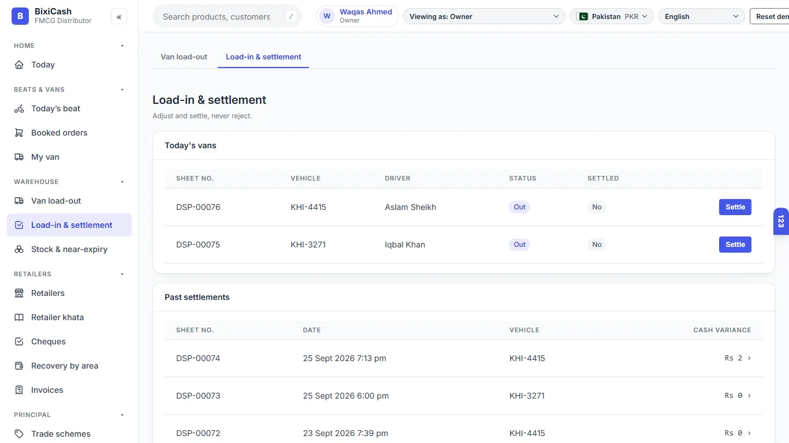Click the Retailer khata book icon

click(x=19, y=317)
